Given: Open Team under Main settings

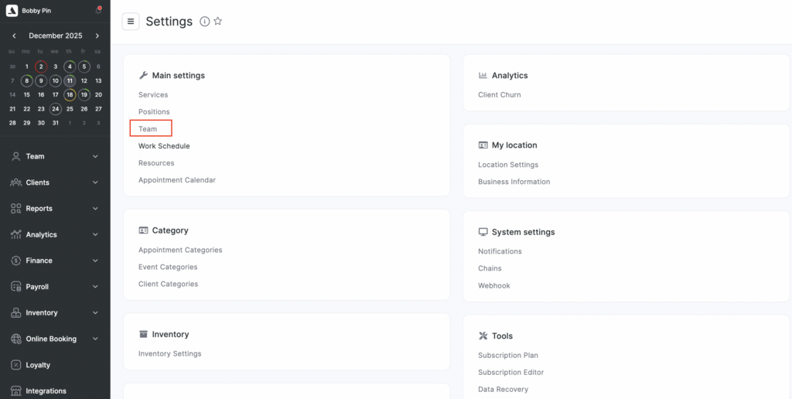Looking at the screenshot, I should (x=148, y=129).
